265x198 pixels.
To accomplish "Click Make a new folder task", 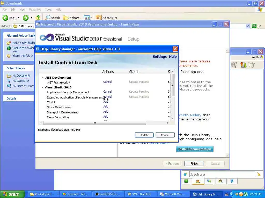I will pos(21,43).
